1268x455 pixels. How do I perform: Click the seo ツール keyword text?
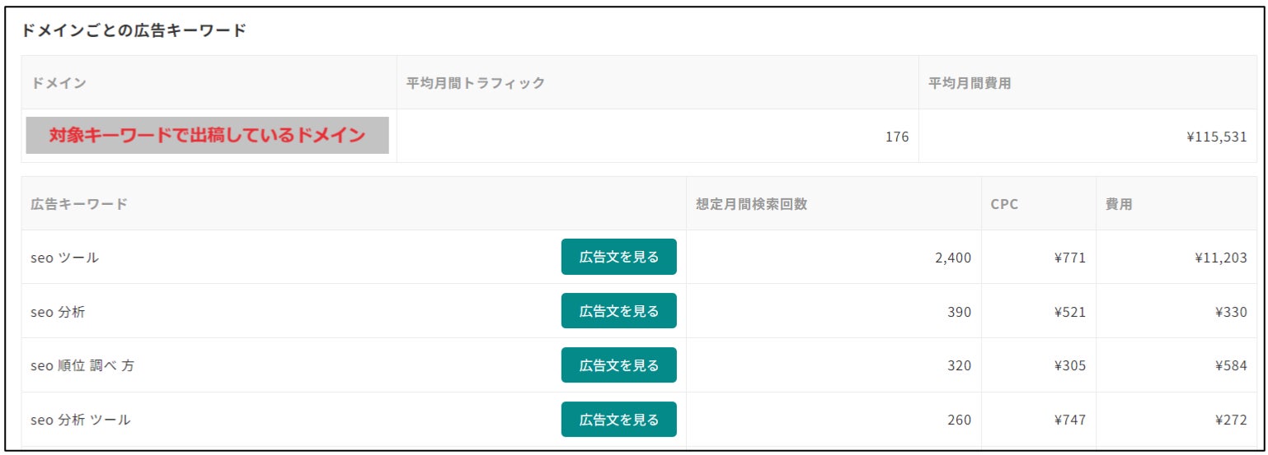(x=64, y=258)
